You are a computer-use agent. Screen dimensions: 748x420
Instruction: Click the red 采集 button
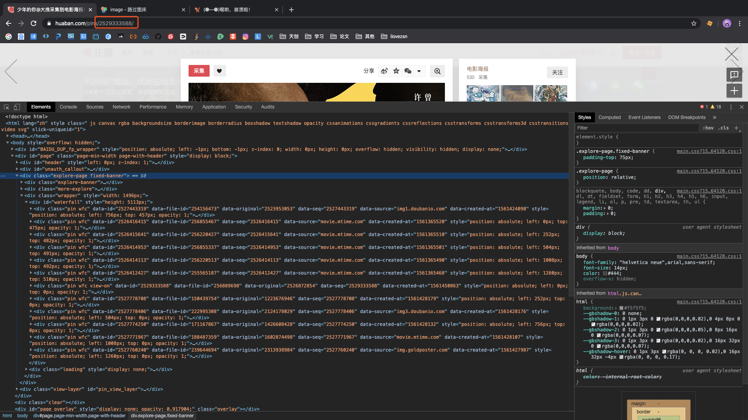[199, 71]
